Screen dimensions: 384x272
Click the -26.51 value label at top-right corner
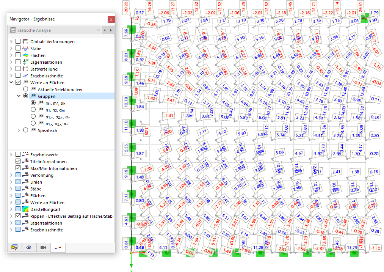(x=360, y=8)
